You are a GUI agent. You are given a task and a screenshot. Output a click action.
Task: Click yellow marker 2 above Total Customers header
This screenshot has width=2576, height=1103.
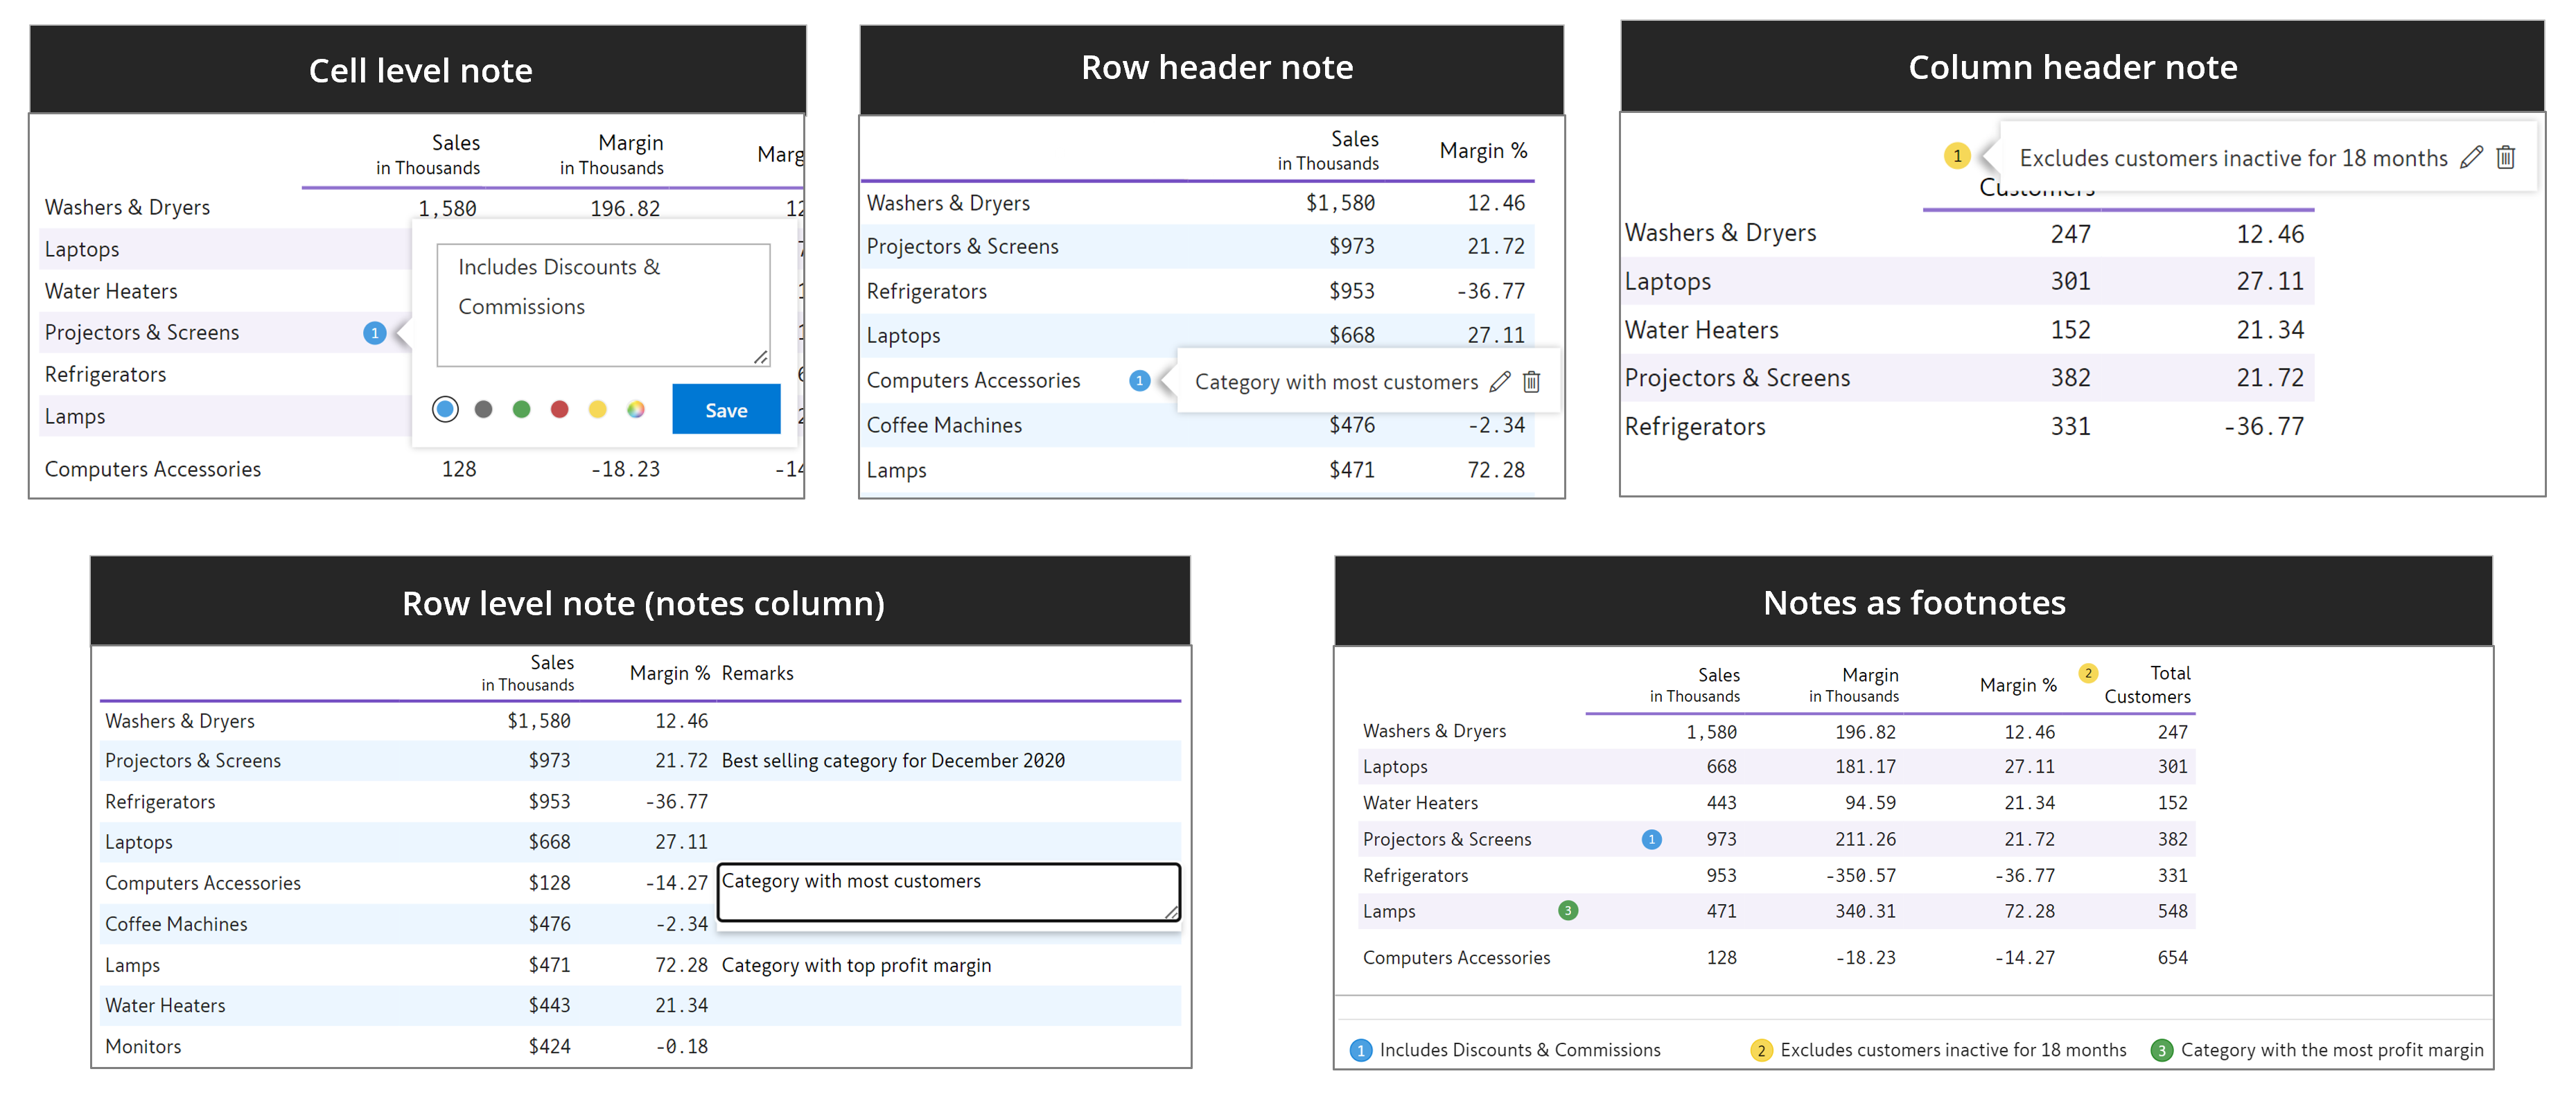[x=2088, y=673]
